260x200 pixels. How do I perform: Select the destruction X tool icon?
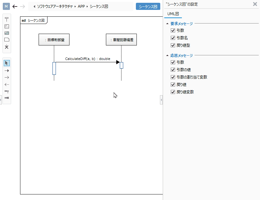click(6, 47)
